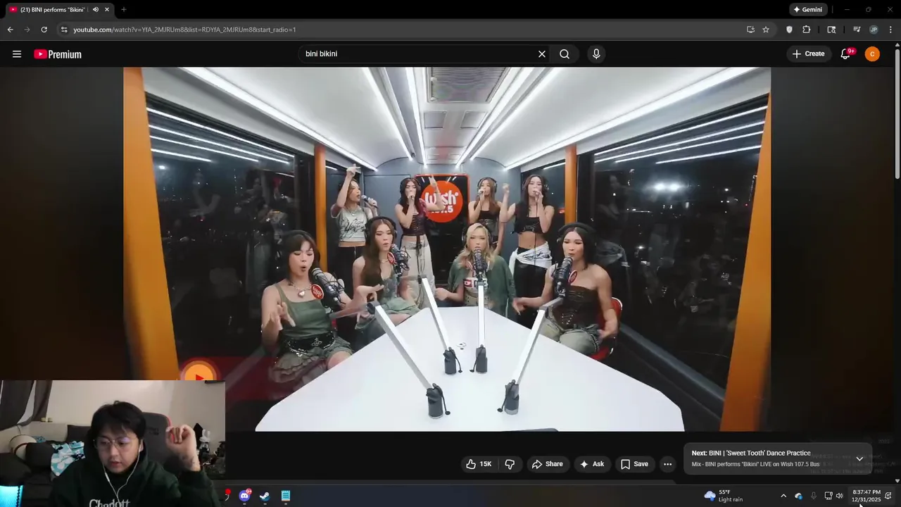
Task: Open clock showing 8:37:47 PM
Action: [x=866, y=496]
